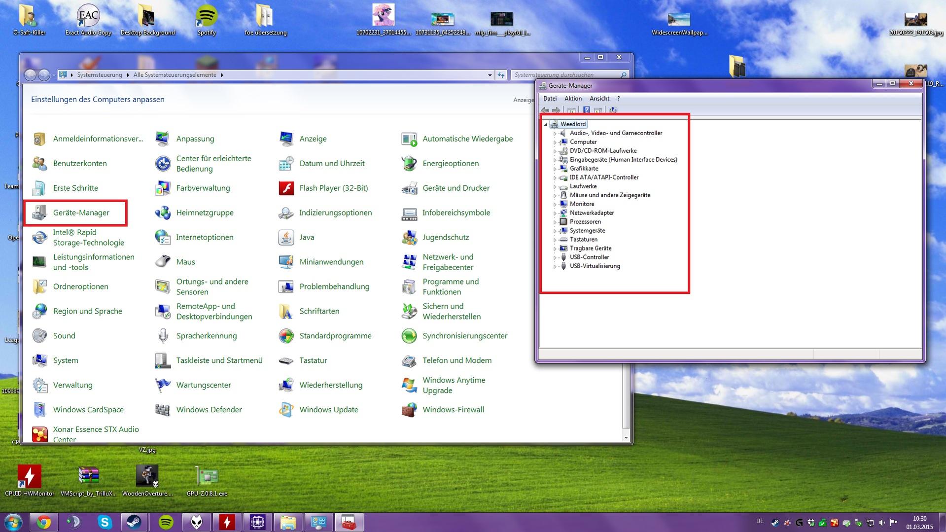Click the Windows Start button
Viewport: 946px width, 532px height.
(x=13, y=522)
